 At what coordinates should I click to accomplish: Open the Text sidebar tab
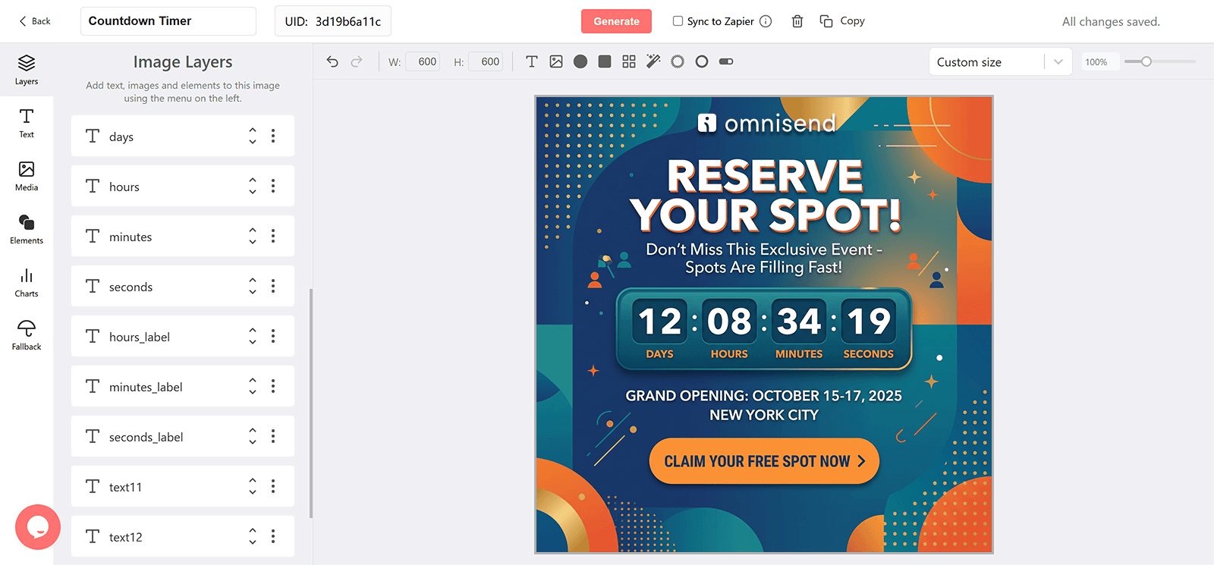click(27, 123)
